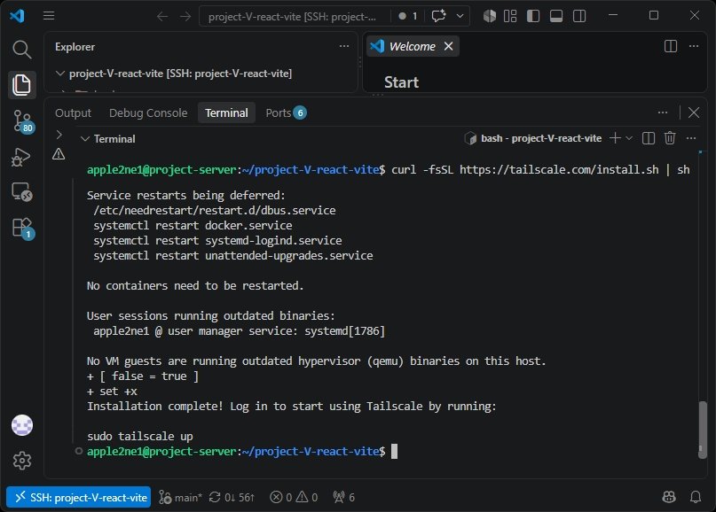
Task: Click the terminal warning triangle icon
Action: [x=59, y=154]
